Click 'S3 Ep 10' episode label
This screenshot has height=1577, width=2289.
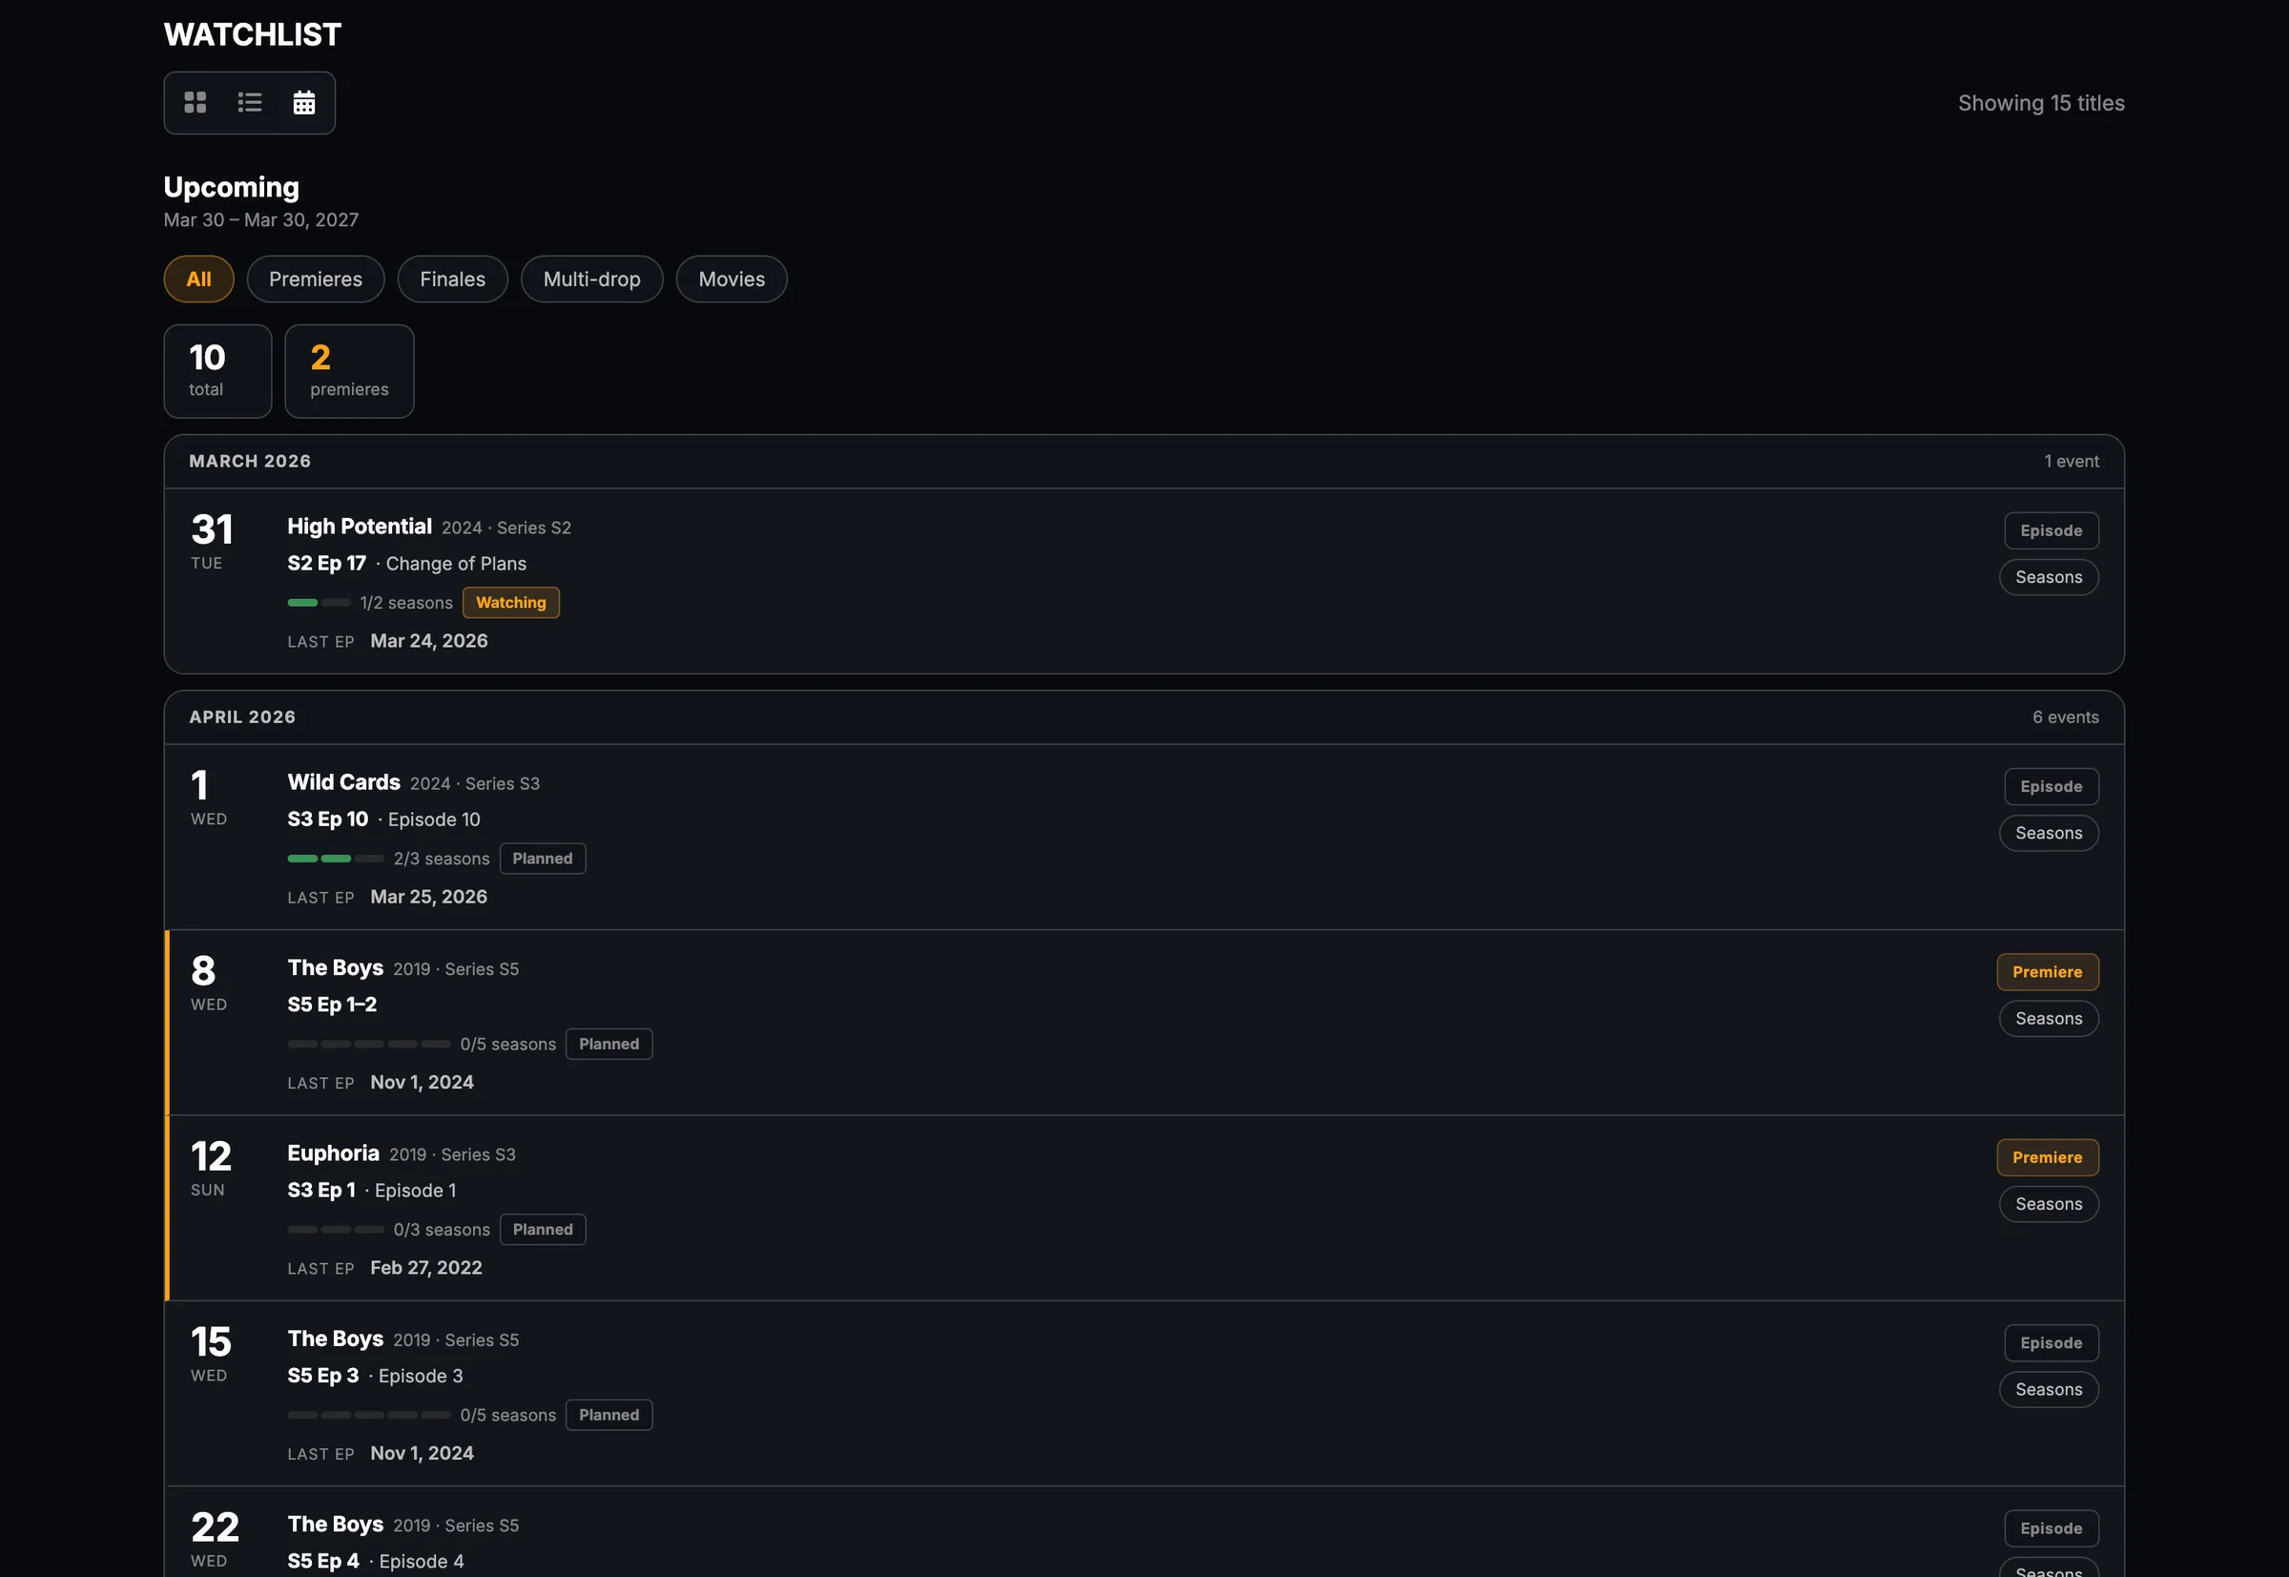click(328, 820)
